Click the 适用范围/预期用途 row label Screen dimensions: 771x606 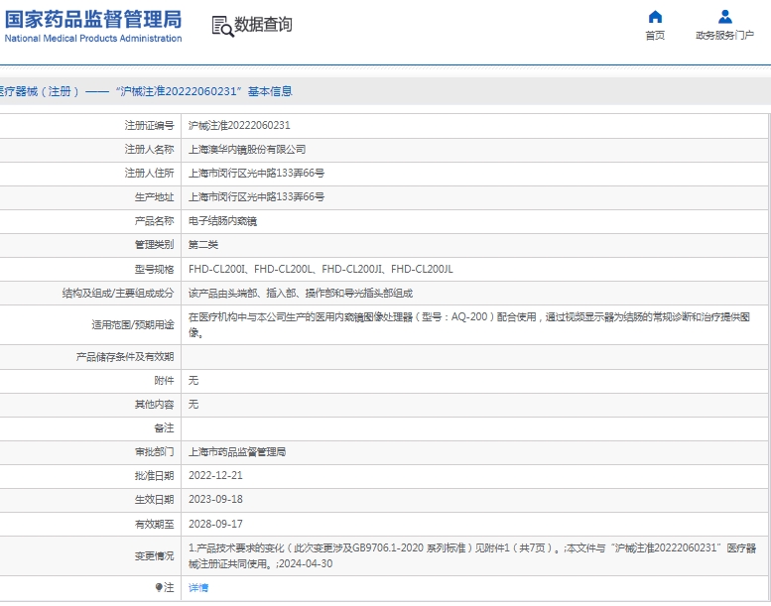[x=133, y=325]
